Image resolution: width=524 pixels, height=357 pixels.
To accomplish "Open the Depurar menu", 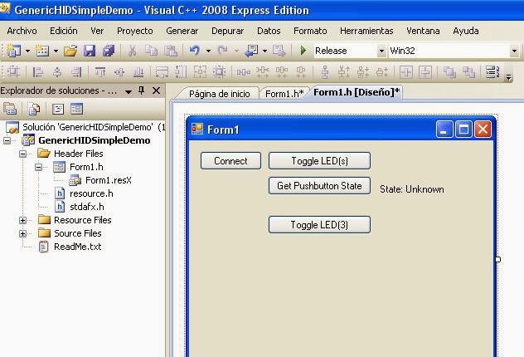I will pos(227,31).
